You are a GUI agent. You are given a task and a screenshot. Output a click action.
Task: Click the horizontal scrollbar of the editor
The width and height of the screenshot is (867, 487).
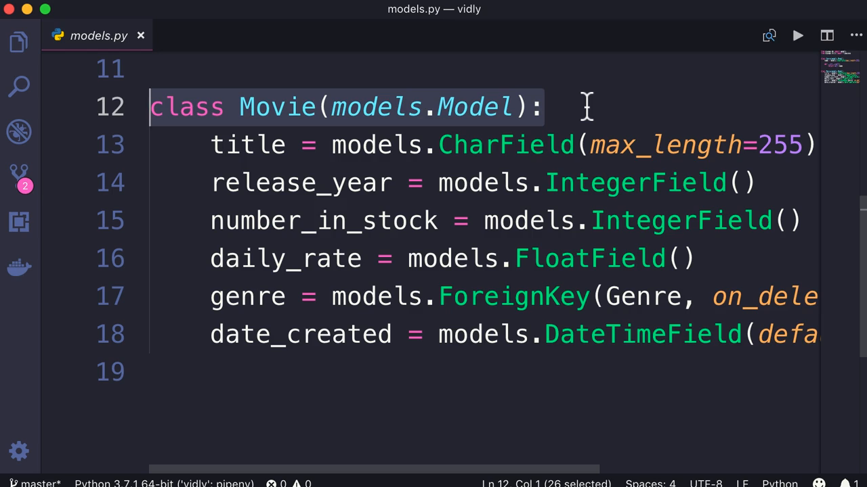point(374,469)
